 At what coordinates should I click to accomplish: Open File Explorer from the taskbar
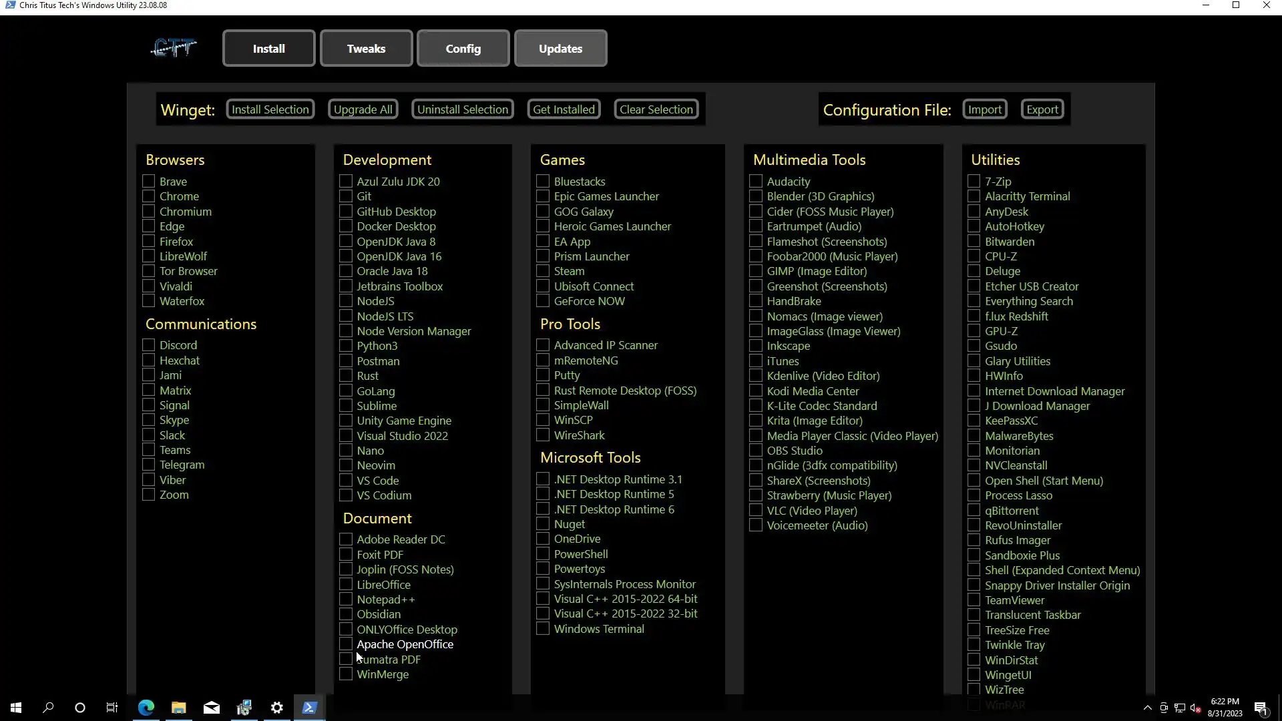[x=178, y=708]
